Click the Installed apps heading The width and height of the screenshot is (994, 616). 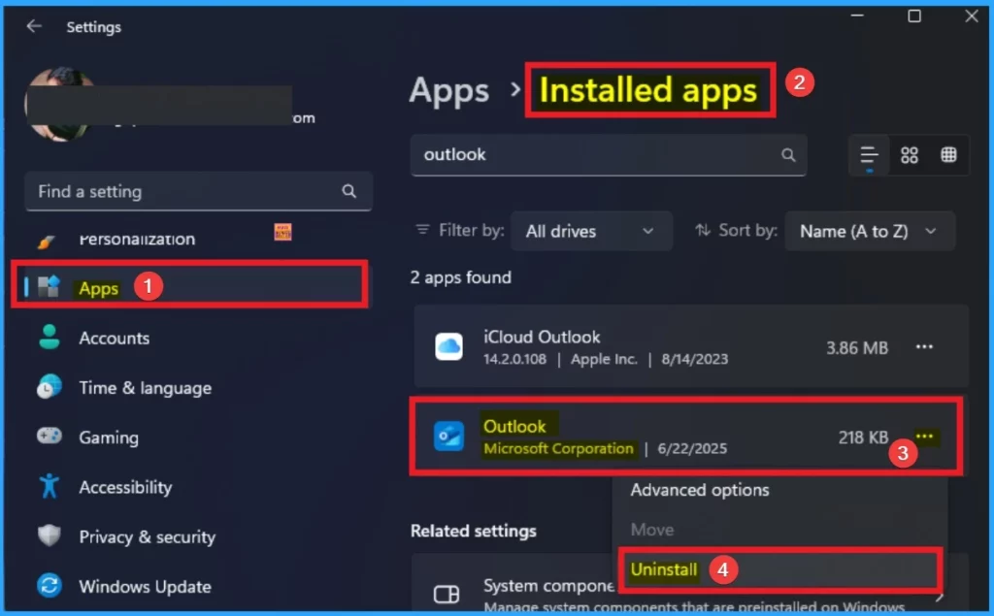(648, 90)
